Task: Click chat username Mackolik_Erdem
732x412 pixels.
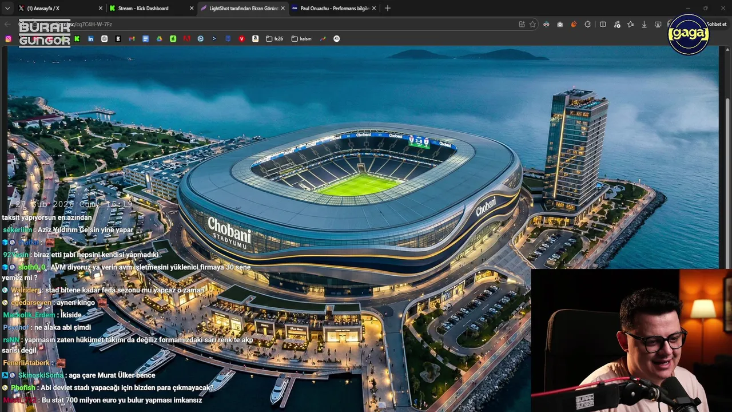Action: pos(29,315)
